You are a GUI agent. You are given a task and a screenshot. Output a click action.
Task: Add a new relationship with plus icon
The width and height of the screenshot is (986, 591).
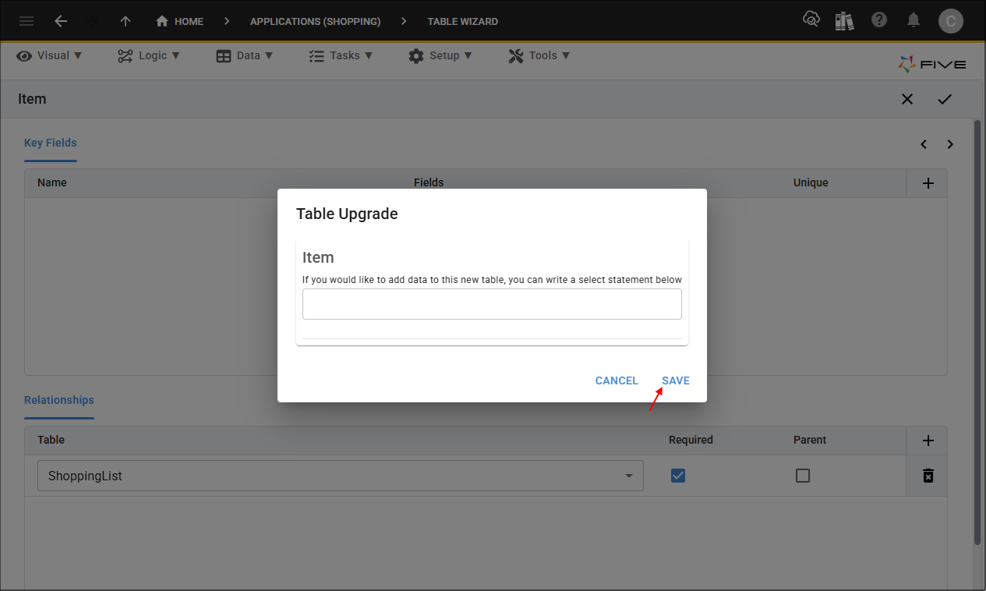pos(928,441)
